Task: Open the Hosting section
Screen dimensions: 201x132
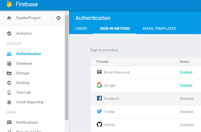Action: [23, 83]
